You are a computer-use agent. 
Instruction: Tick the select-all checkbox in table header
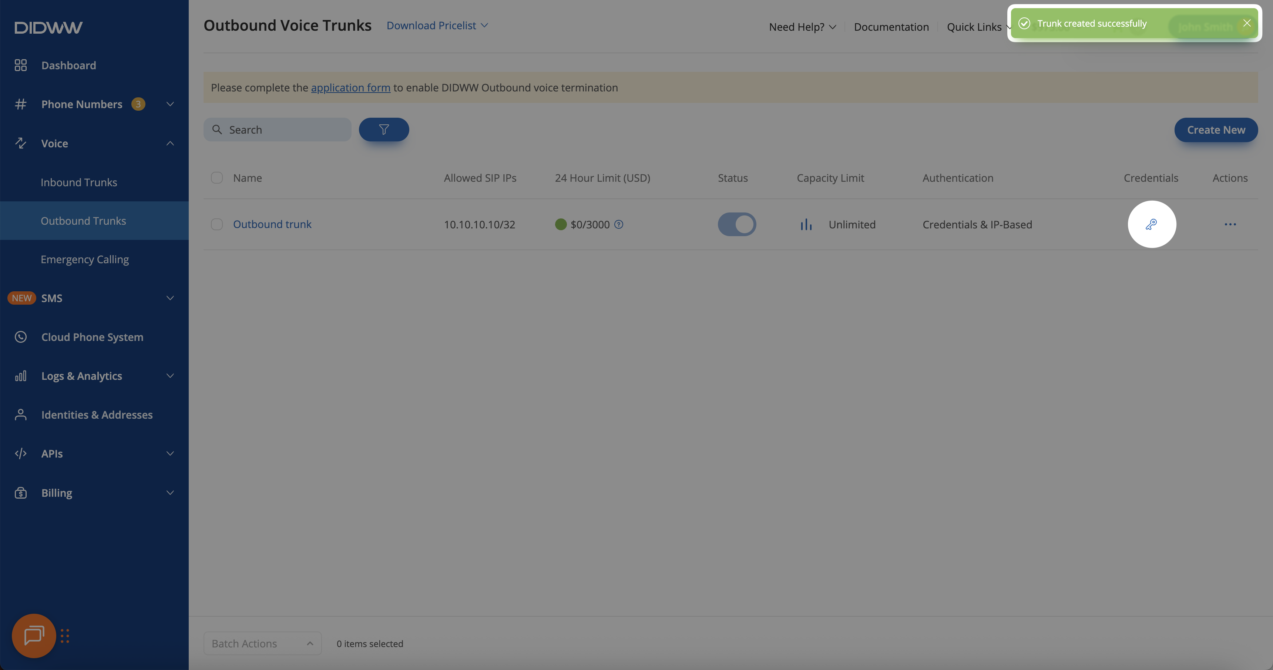click(217, 178)
